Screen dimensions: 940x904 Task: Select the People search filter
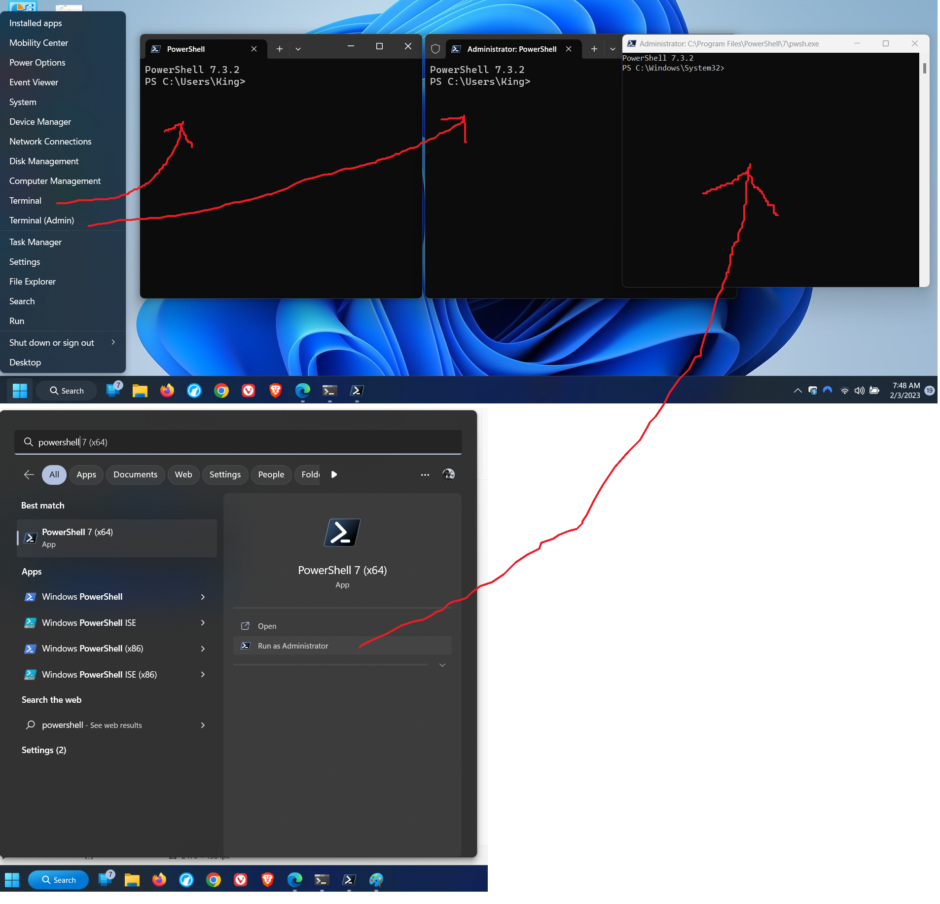[x=271, y=474]
